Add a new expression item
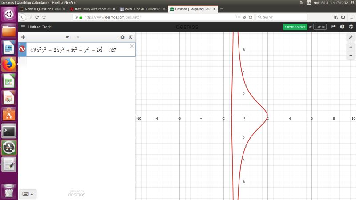The width and height of the screenshot is (356, 200). [x=23, y=37]
